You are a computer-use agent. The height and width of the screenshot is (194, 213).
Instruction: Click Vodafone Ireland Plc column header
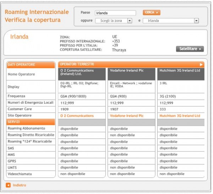131,74
